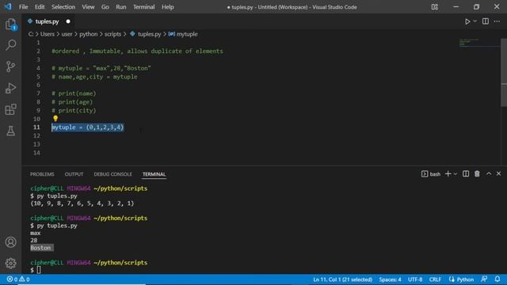507x285 pixels.
Task: Click the feedback icon in status bar
Action: click(x=484, y=279)
